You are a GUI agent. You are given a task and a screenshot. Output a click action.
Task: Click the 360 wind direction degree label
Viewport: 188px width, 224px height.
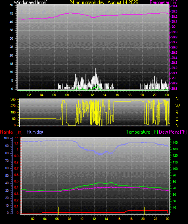point(13,100)
